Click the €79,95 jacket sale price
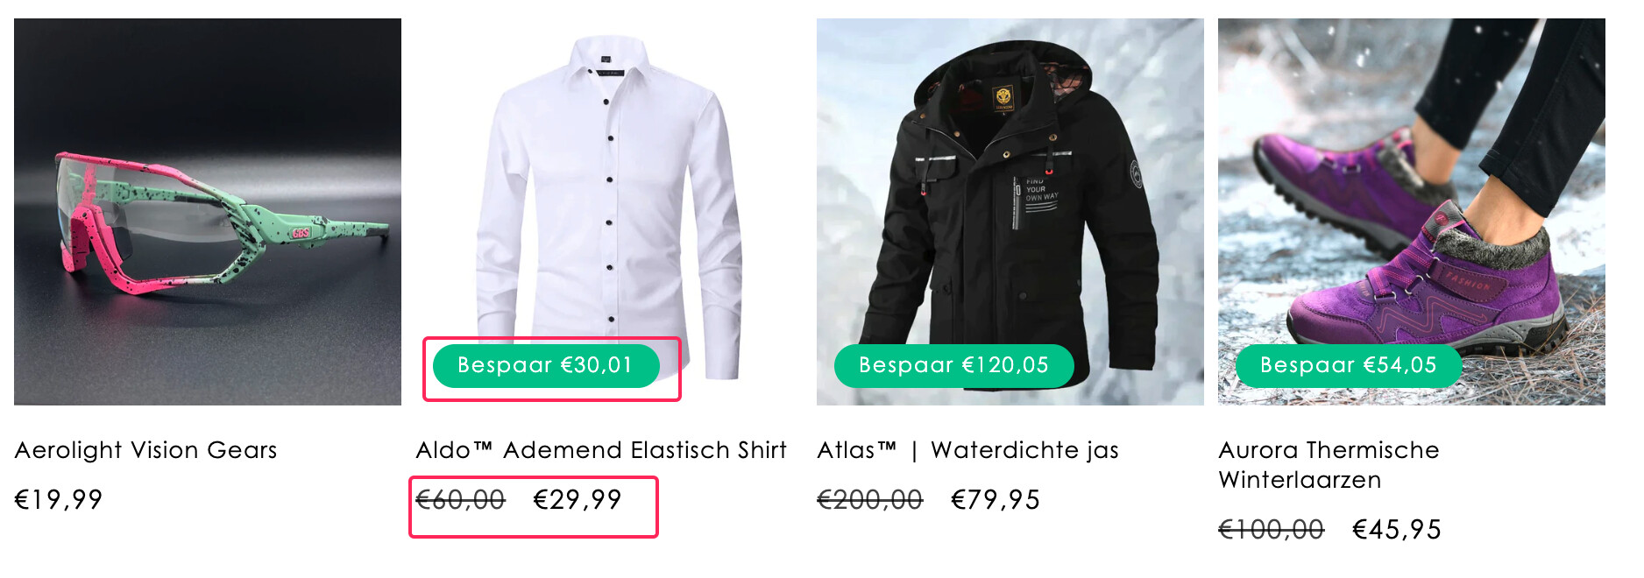Viewport: 1644px width, 578px height. pyautogui.click(x=996, y=500)
